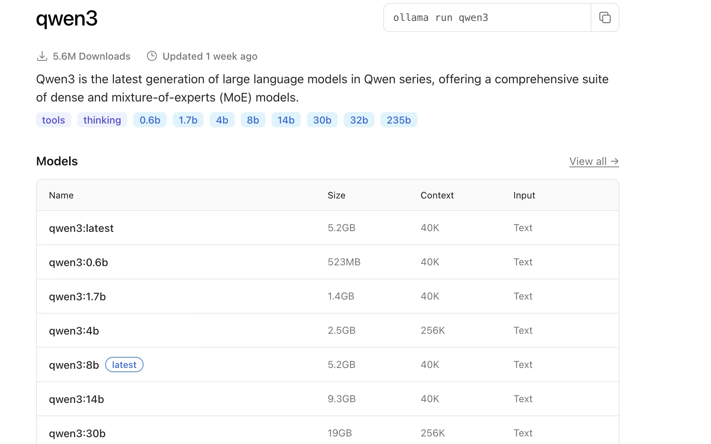This screenshot has width=711, height=444.
Task: Click the clock icon beside Updated 1 week ago
Action: [x=152, y=56]
